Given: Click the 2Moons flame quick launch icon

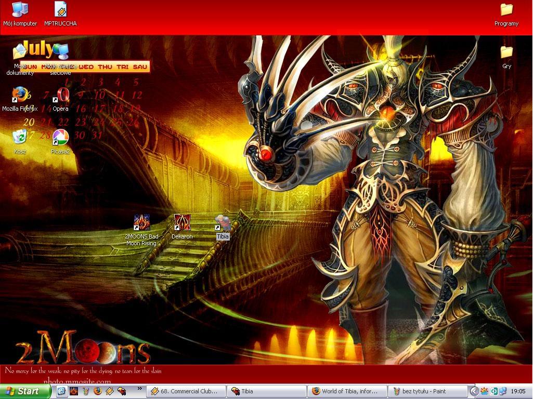Looking at the screenshot, I should point(73,391).
